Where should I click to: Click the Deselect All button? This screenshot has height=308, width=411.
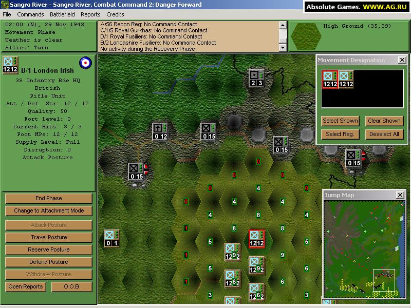[x=384, y=134]
